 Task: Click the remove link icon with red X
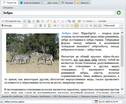69,21
